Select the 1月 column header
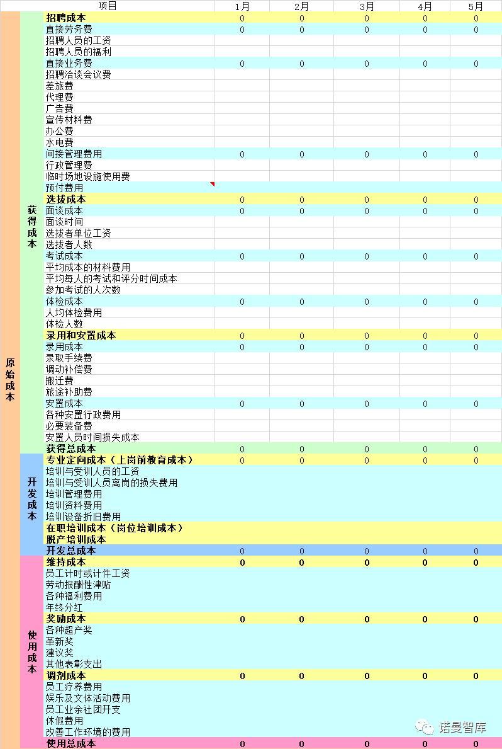The height and width of the screenshot is (749, 502). coord(242,6)
